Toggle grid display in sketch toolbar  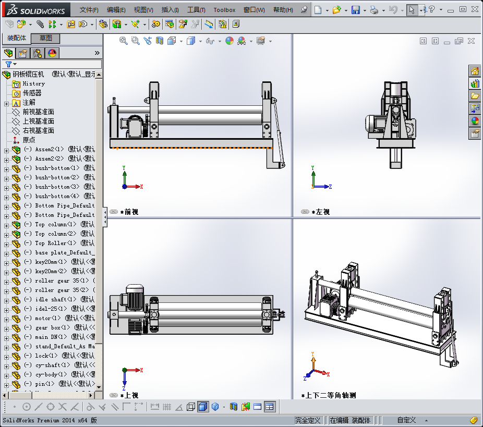pyautogui.click(x=166, y=407)
